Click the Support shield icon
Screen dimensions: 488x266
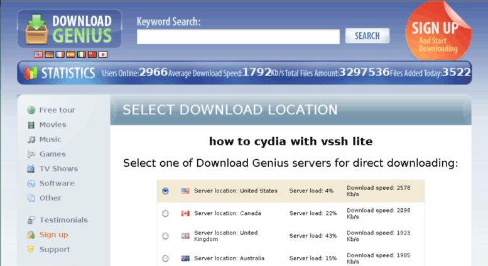[31, 249]
